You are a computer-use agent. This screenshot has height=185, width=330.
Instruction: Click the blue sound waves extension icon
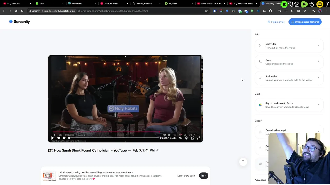tap(258, 11)
